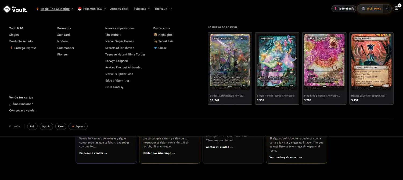Click Empezar a vender link
Screen dimensions: 403x180
(x=93, y=153)
